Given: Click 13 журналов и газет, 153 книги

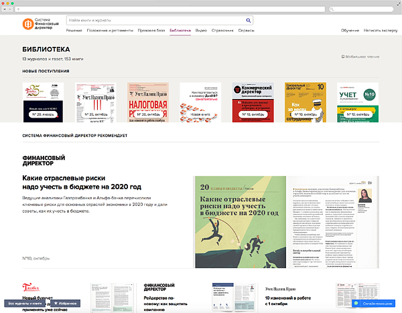Looking at the screenshot, I should click(x=53, y=59).
